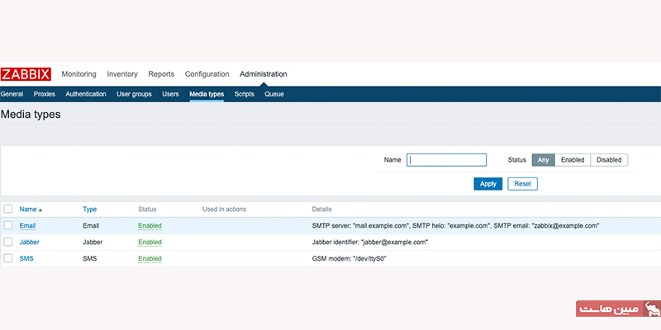Click the Zabbix logo
661x330 pixels.
(x=26, y=74)
